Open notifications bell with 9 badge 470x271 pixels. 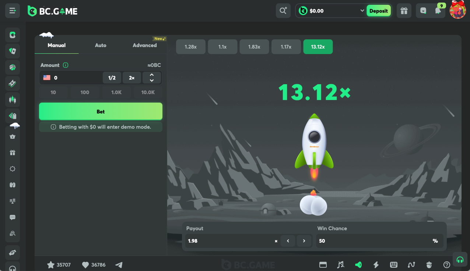[x=438, y=11]
